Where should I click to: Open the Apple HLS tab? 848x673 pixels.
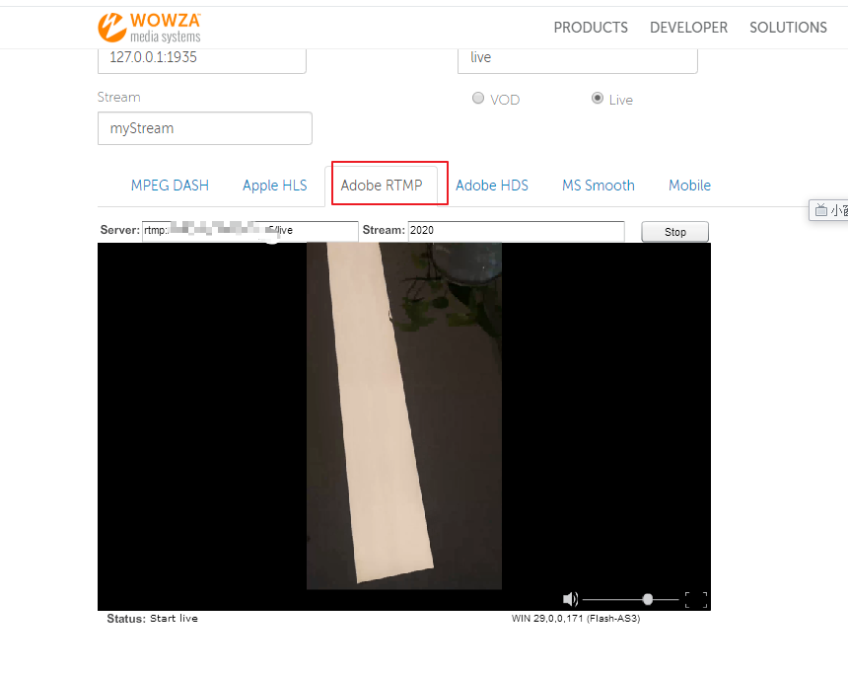click(x=274, y=186)
